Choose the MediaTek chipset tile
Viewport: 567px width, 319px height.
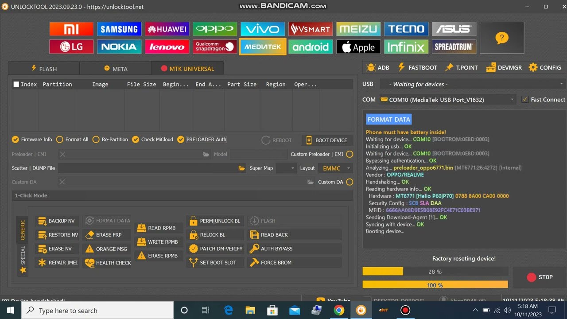tap(263, 47)
